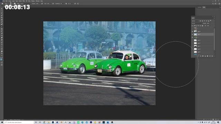The width and height of the screenshot is (221, 124).
Task: Select the Zoom tool
Action: point(2,54)
